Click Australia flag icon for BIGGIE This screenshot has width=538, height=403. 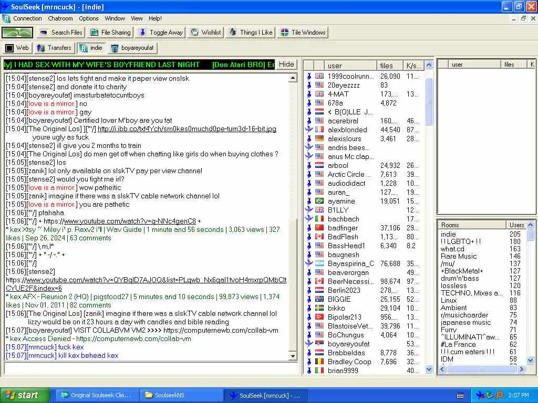319,299
